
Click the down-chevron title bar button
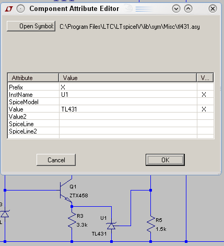pos(176,8)
